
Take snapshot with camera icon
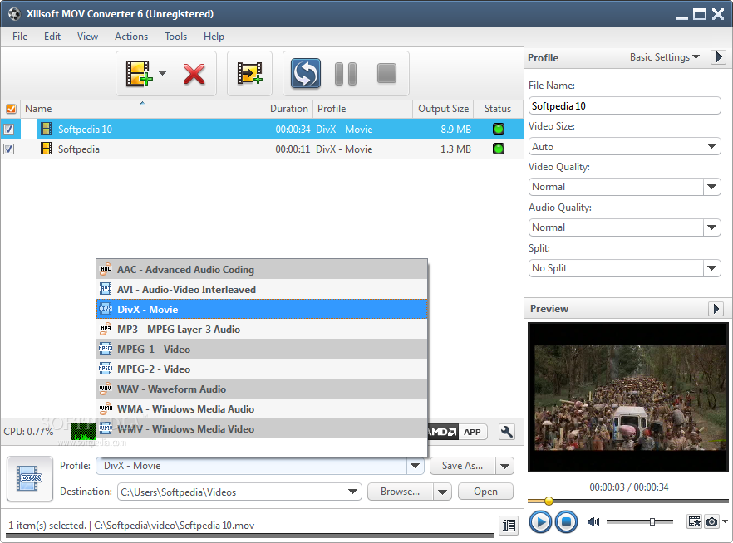711,521
